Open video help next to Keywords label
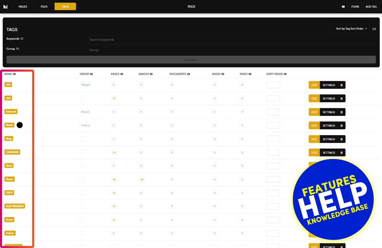Viewport: 382px width, 248px height. click(22, 39)
